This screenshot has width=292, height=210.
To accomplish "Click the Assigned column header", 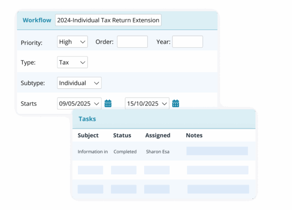I will [158, 135].
